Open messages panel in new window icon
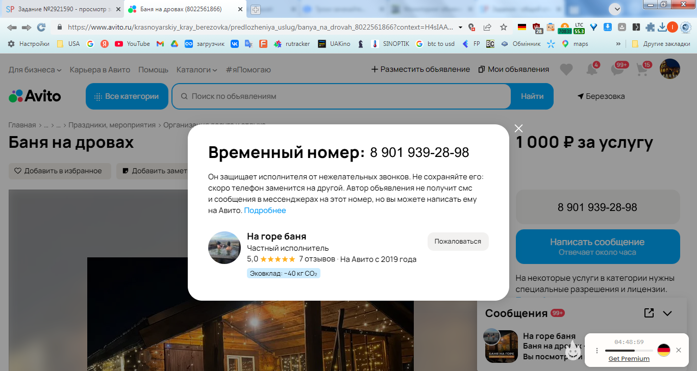Image resolution: width=697 pixels, height=371 pixels. (x=649, y=313)
